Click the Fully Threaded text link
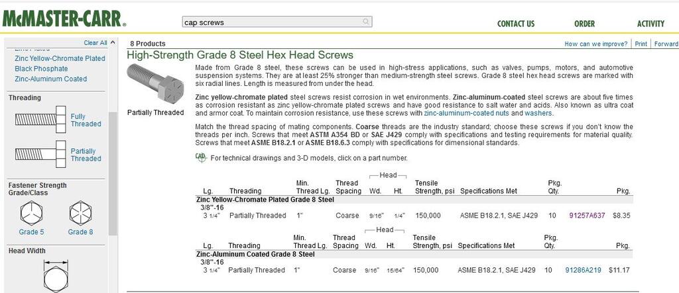 point(86,120)
